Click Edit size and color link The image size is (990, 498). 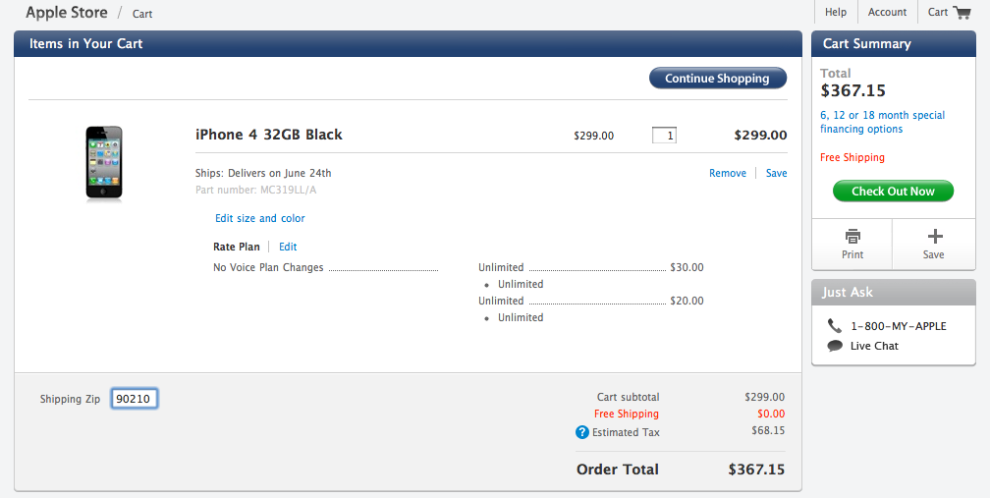(x=260, y=218)
